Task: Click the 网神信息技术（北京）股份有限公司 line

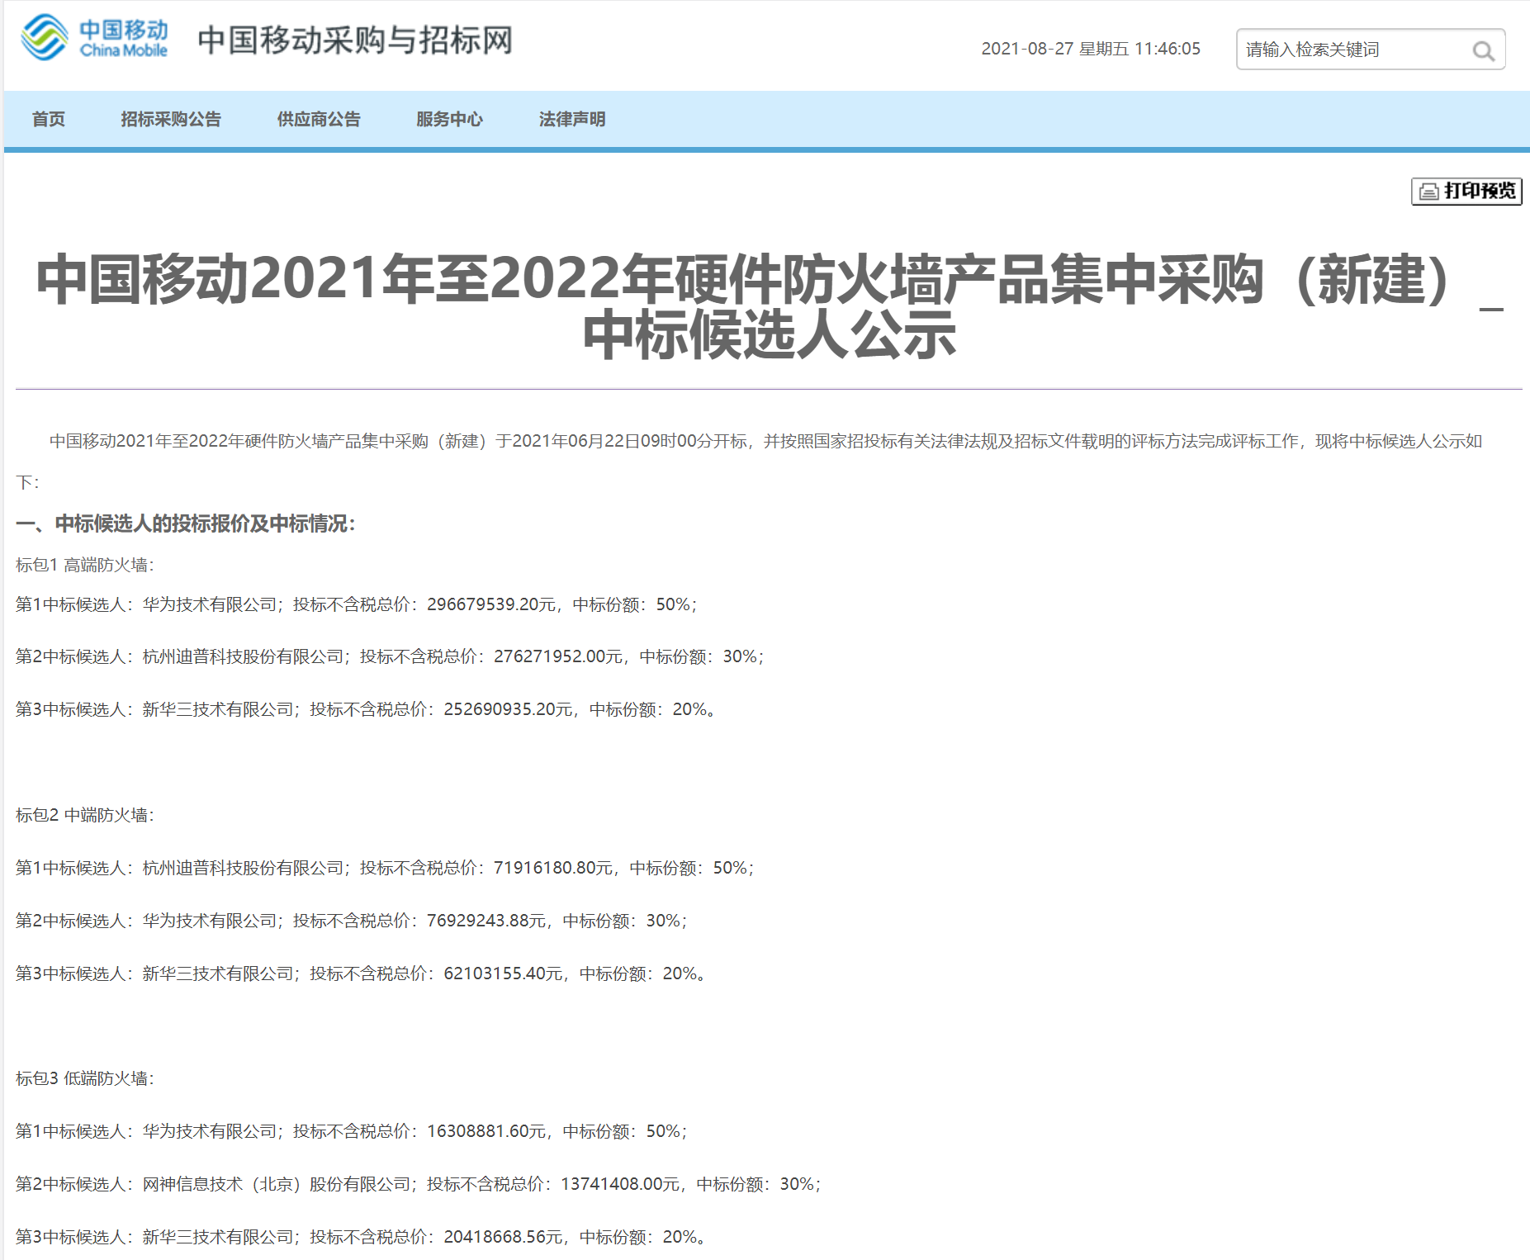Action: tap(419, 1184)
